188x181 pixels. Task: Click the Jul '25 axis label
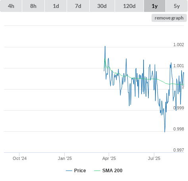point(154,158)
